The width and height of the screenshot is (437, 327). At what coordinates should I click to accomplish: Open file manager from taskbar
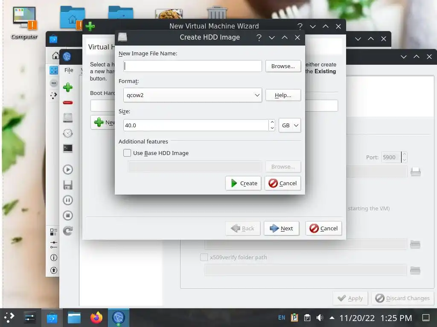[74, 318]
